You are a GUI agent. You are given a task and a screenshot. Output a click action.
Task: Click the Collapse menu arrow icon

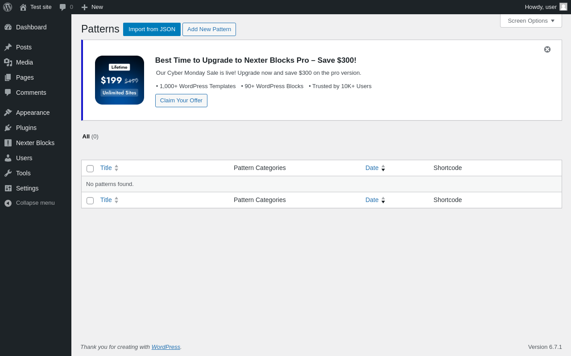pyautogui.click(x=8, y=203)
